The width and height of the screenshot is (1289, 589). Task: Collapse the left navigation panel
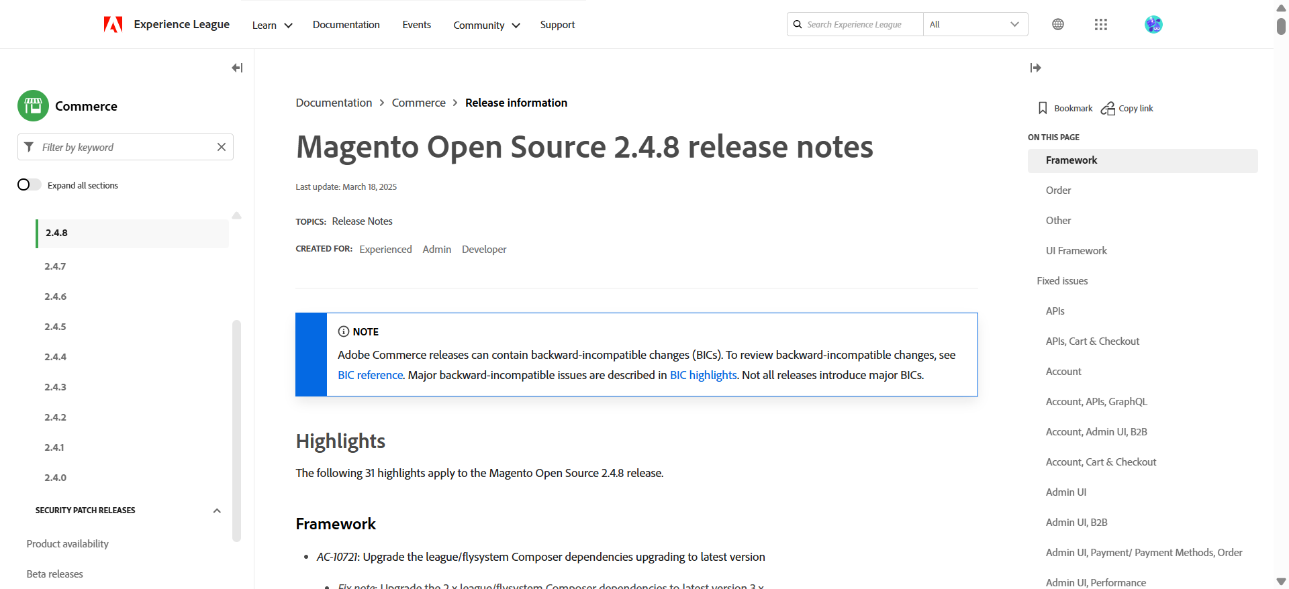point(237,68)
